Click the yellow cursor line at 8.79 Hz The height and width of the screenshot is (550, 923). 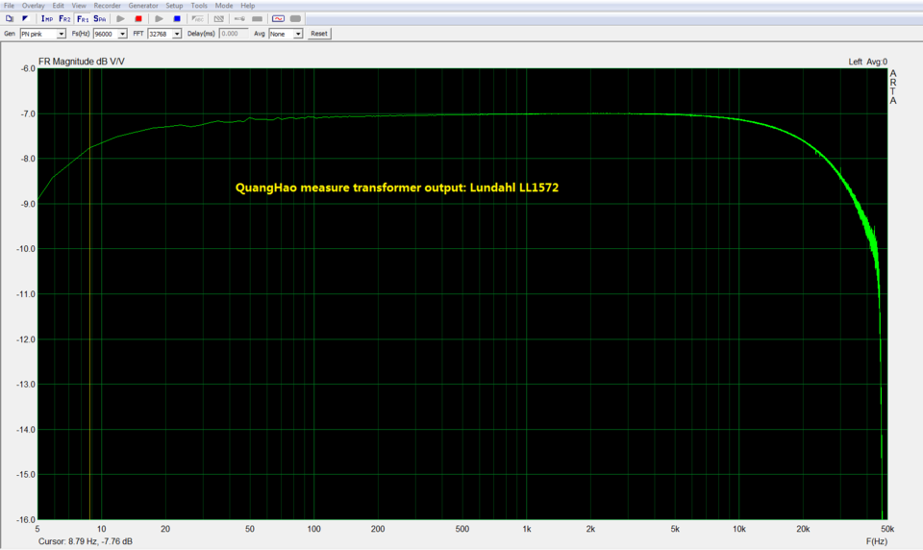90,294
